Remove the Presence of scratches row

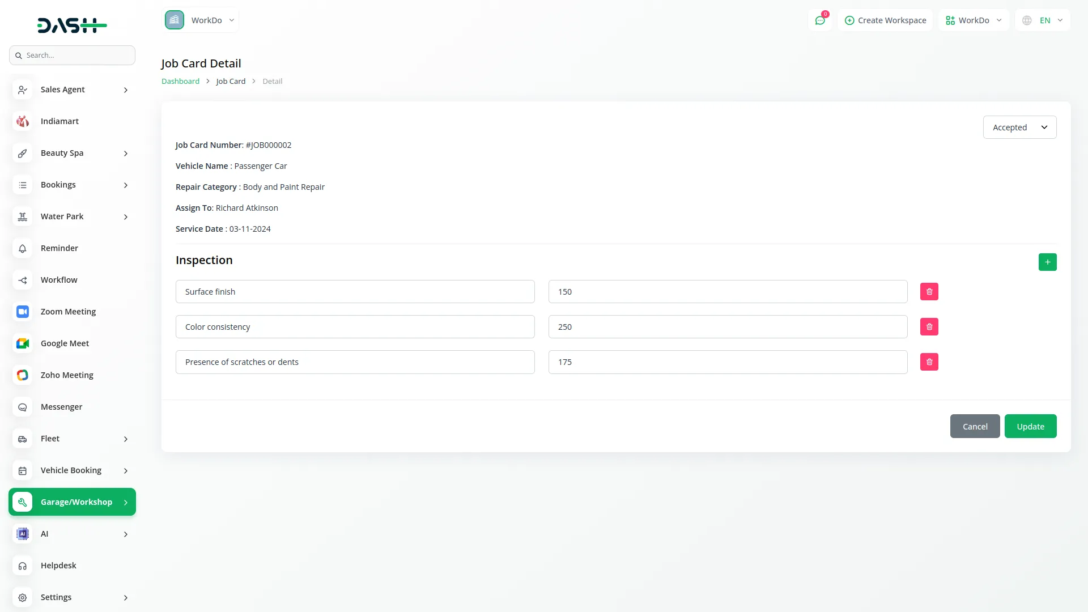coord(929,362)
